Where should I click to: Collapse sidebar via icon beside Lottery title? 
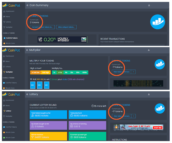click(27, 94)
